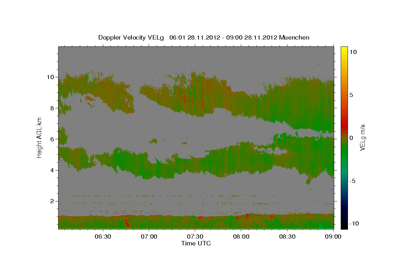Click the 'Time UTC' axis label
This screenshot has width=413, height=275.
[196, 243]
